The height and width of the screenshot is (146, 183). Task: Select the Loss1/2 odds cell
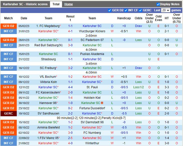click(138, 87)
